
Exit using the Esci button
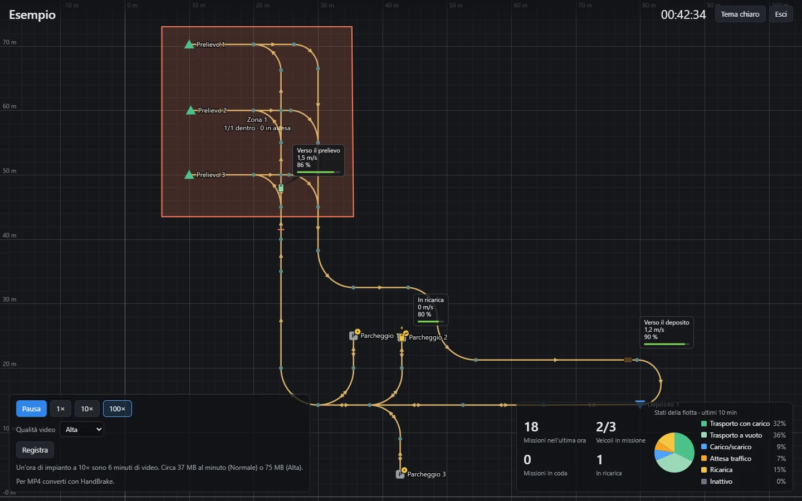781,14
